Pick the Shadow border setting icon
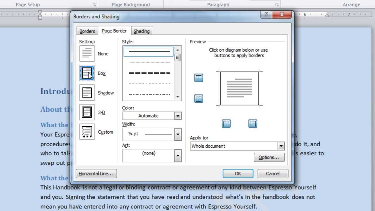 pyautogui.click(x=87, y=93)
